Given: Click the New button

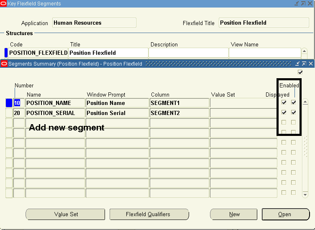Looking at the screenshot, I should (x=234, y=215).
